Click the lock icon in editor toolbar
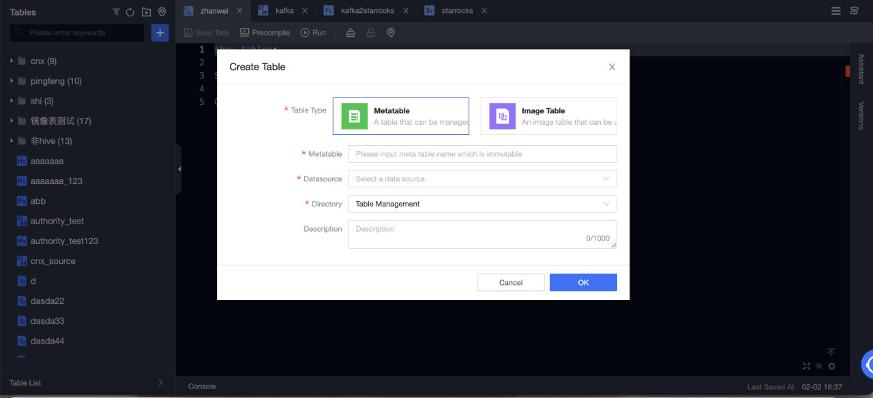 (x=371, y=33)
